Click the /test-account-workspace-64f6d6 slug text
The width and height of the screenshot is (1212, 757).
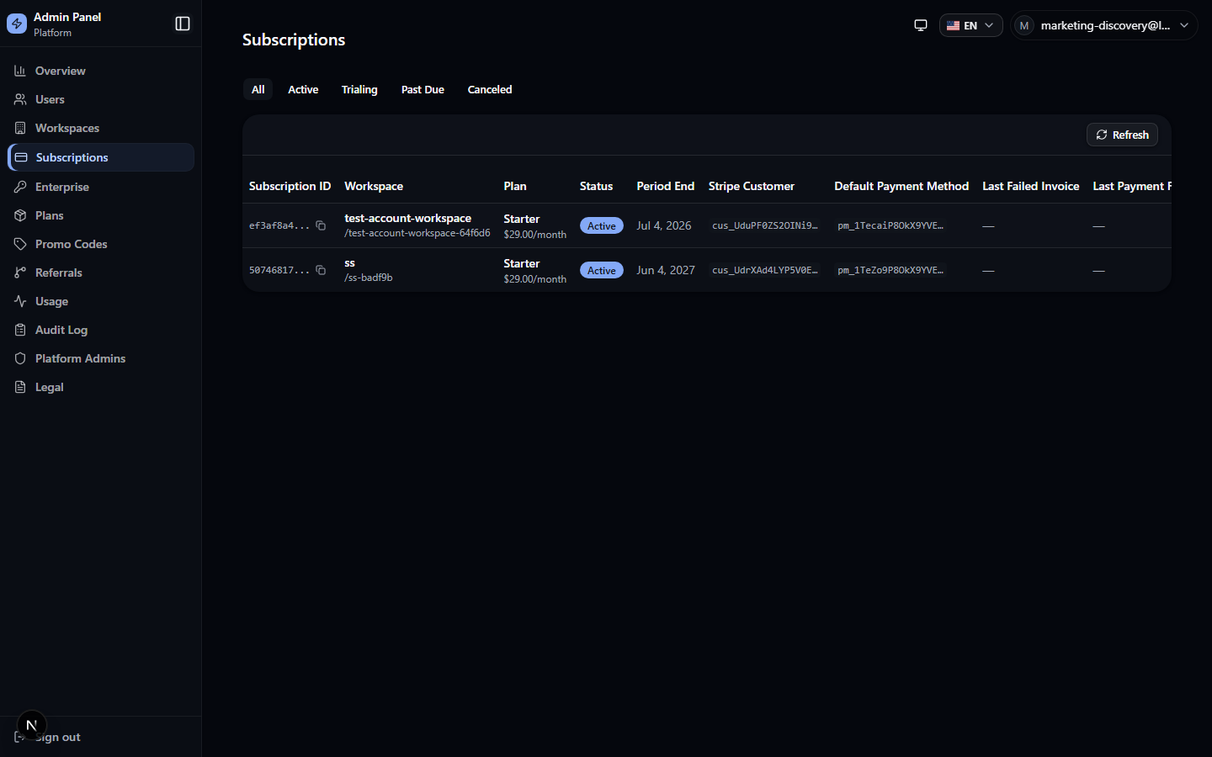click(417, 233)
